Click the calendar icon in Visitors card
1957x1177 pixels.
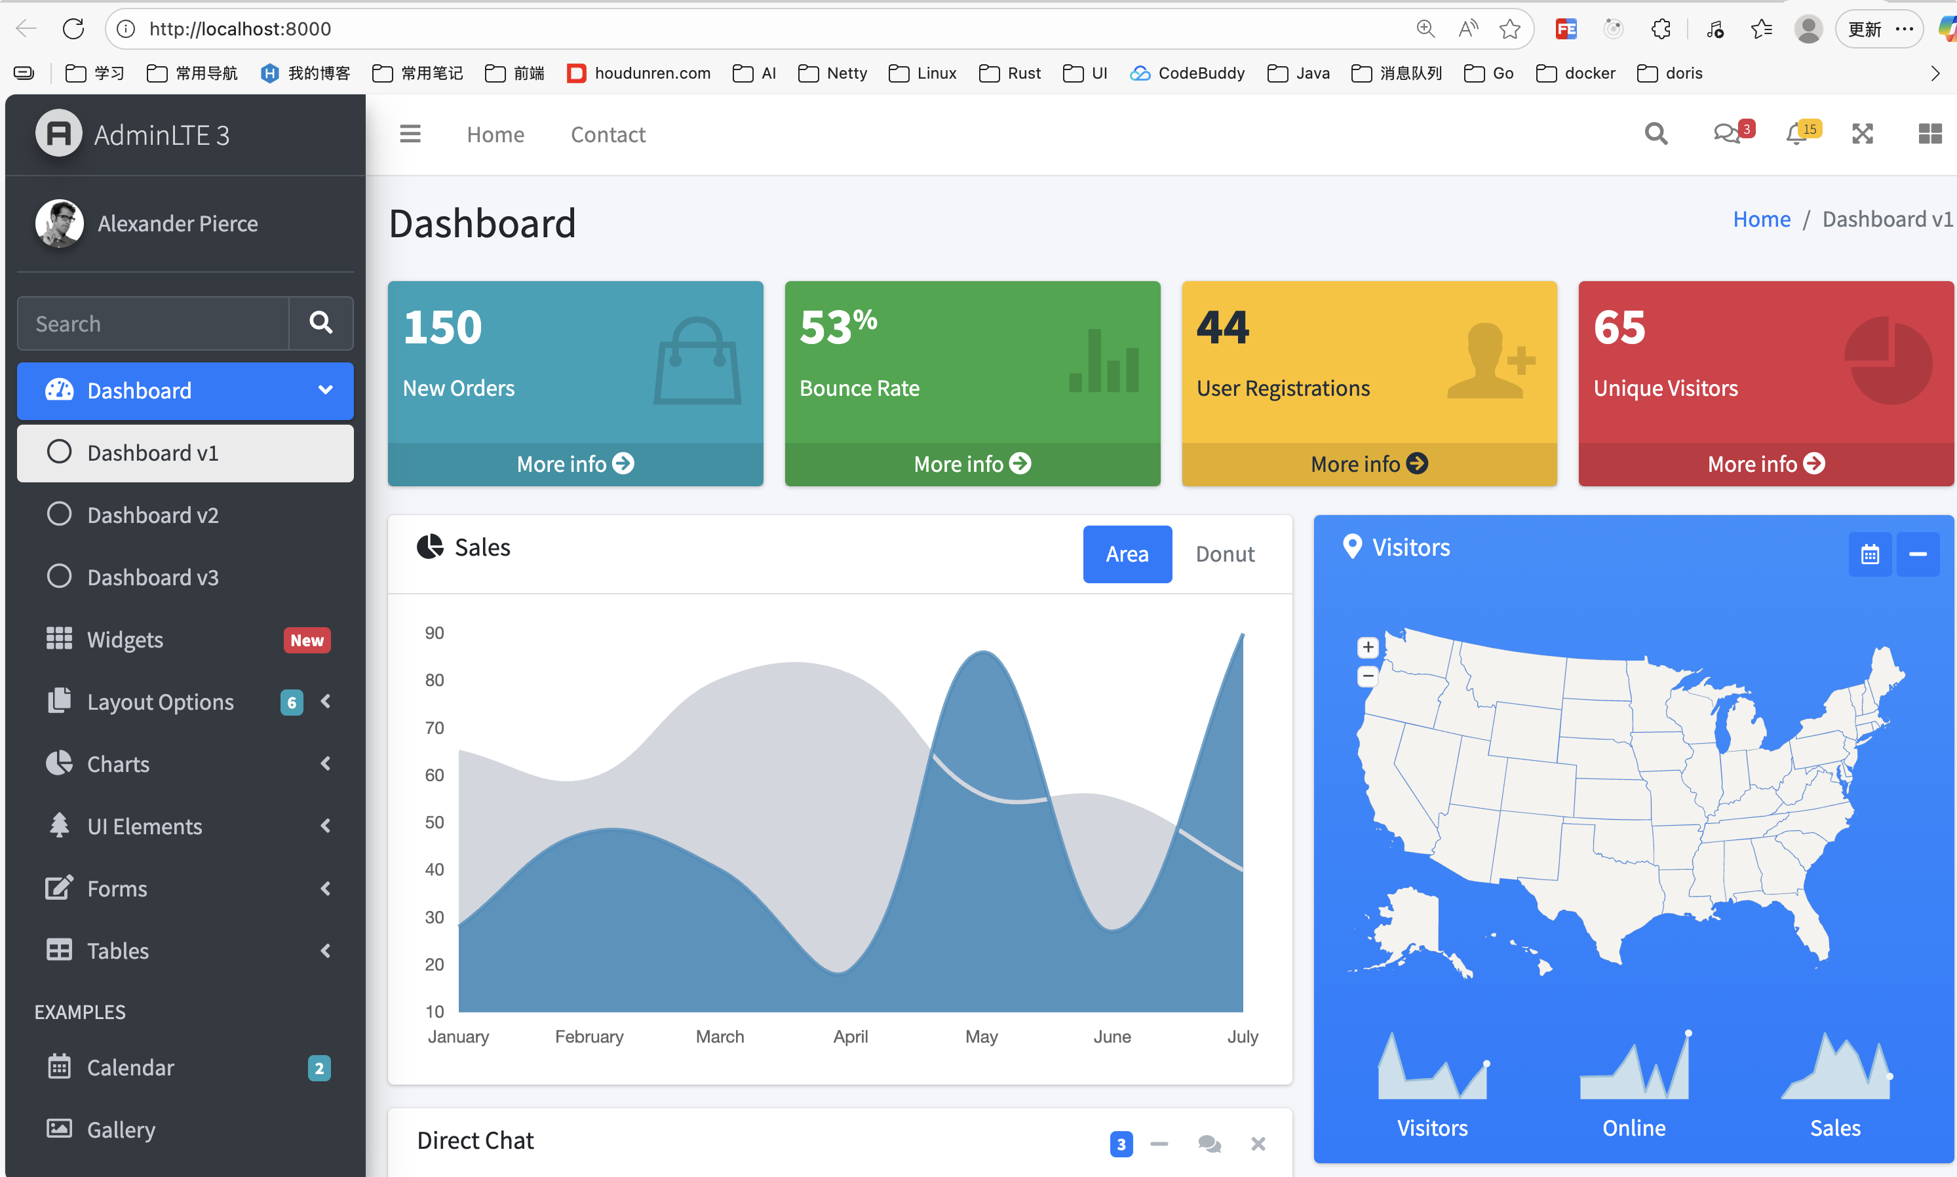pyautogui.click(x=1870, y=554)
